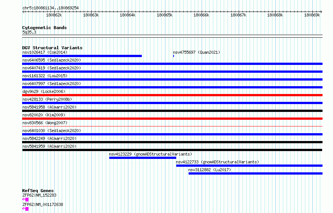The height and width of the screenshot is (213, 333).
Task: Open the ZFP62|NM_001172638 gene label
Action: (x=43, y=204)
